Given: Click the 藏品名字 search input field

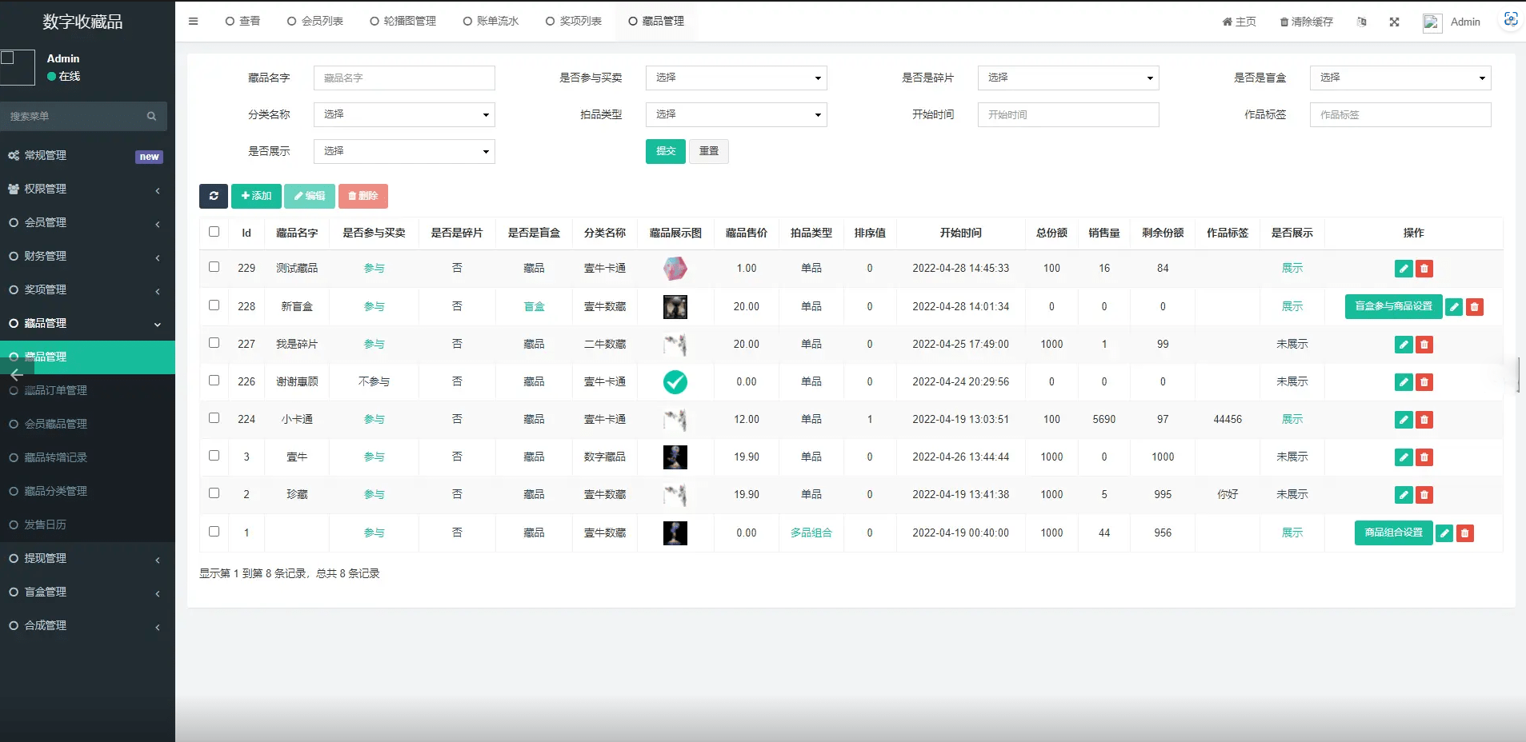Looking at the screenshot, I should point(404,78).
